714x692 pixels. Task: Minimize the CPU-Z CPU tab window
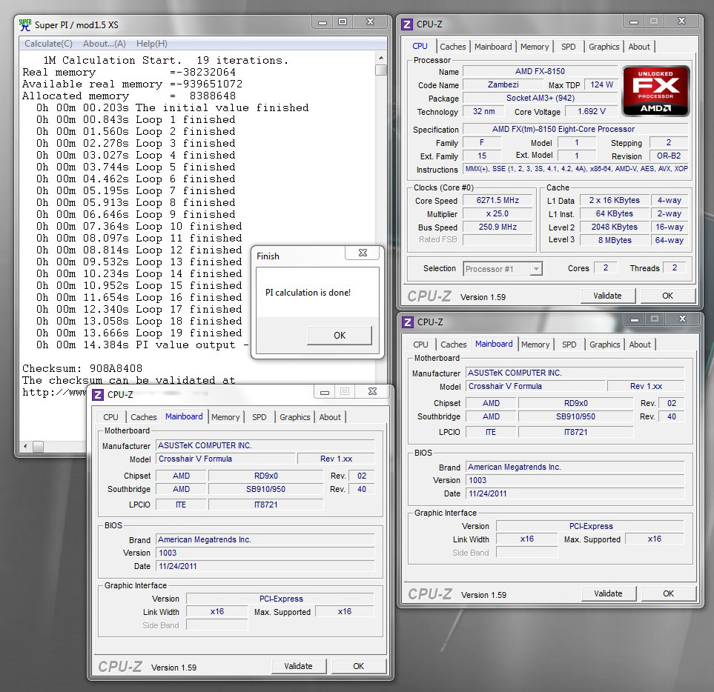(x=633, y=21)
